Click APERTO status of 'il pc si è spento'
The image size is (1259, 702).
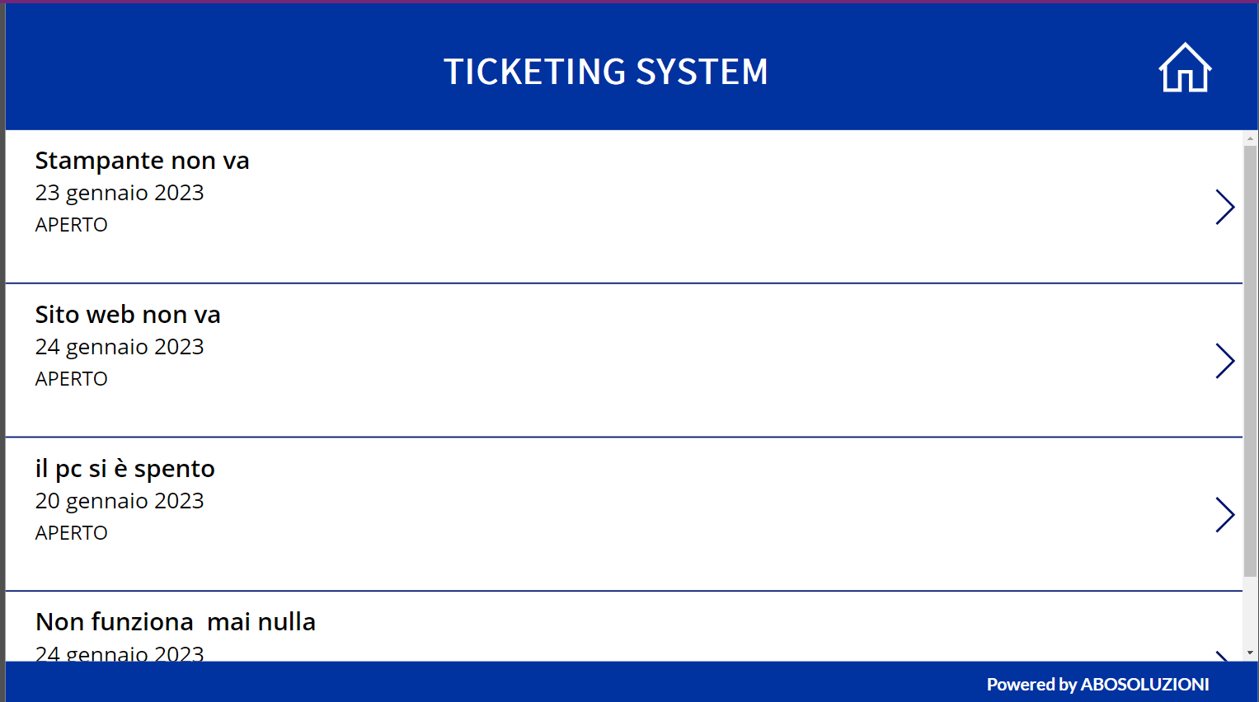coord(72,533)
